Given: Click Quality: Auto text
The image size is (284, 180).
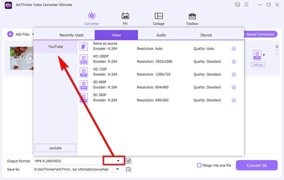Looking at the screenshot, I should pos(203,49).
